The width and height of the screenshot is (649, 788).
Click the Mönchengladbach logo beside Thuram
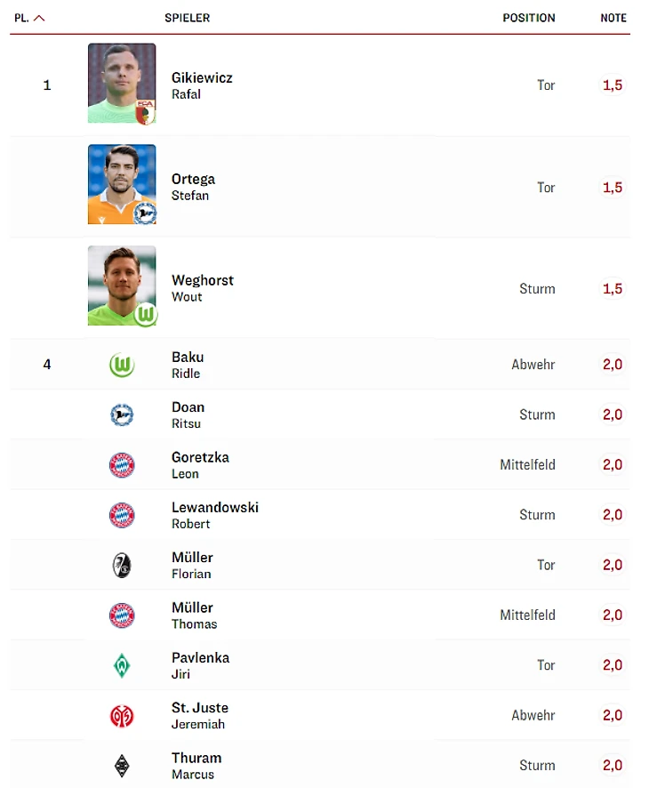pos(122,766)
